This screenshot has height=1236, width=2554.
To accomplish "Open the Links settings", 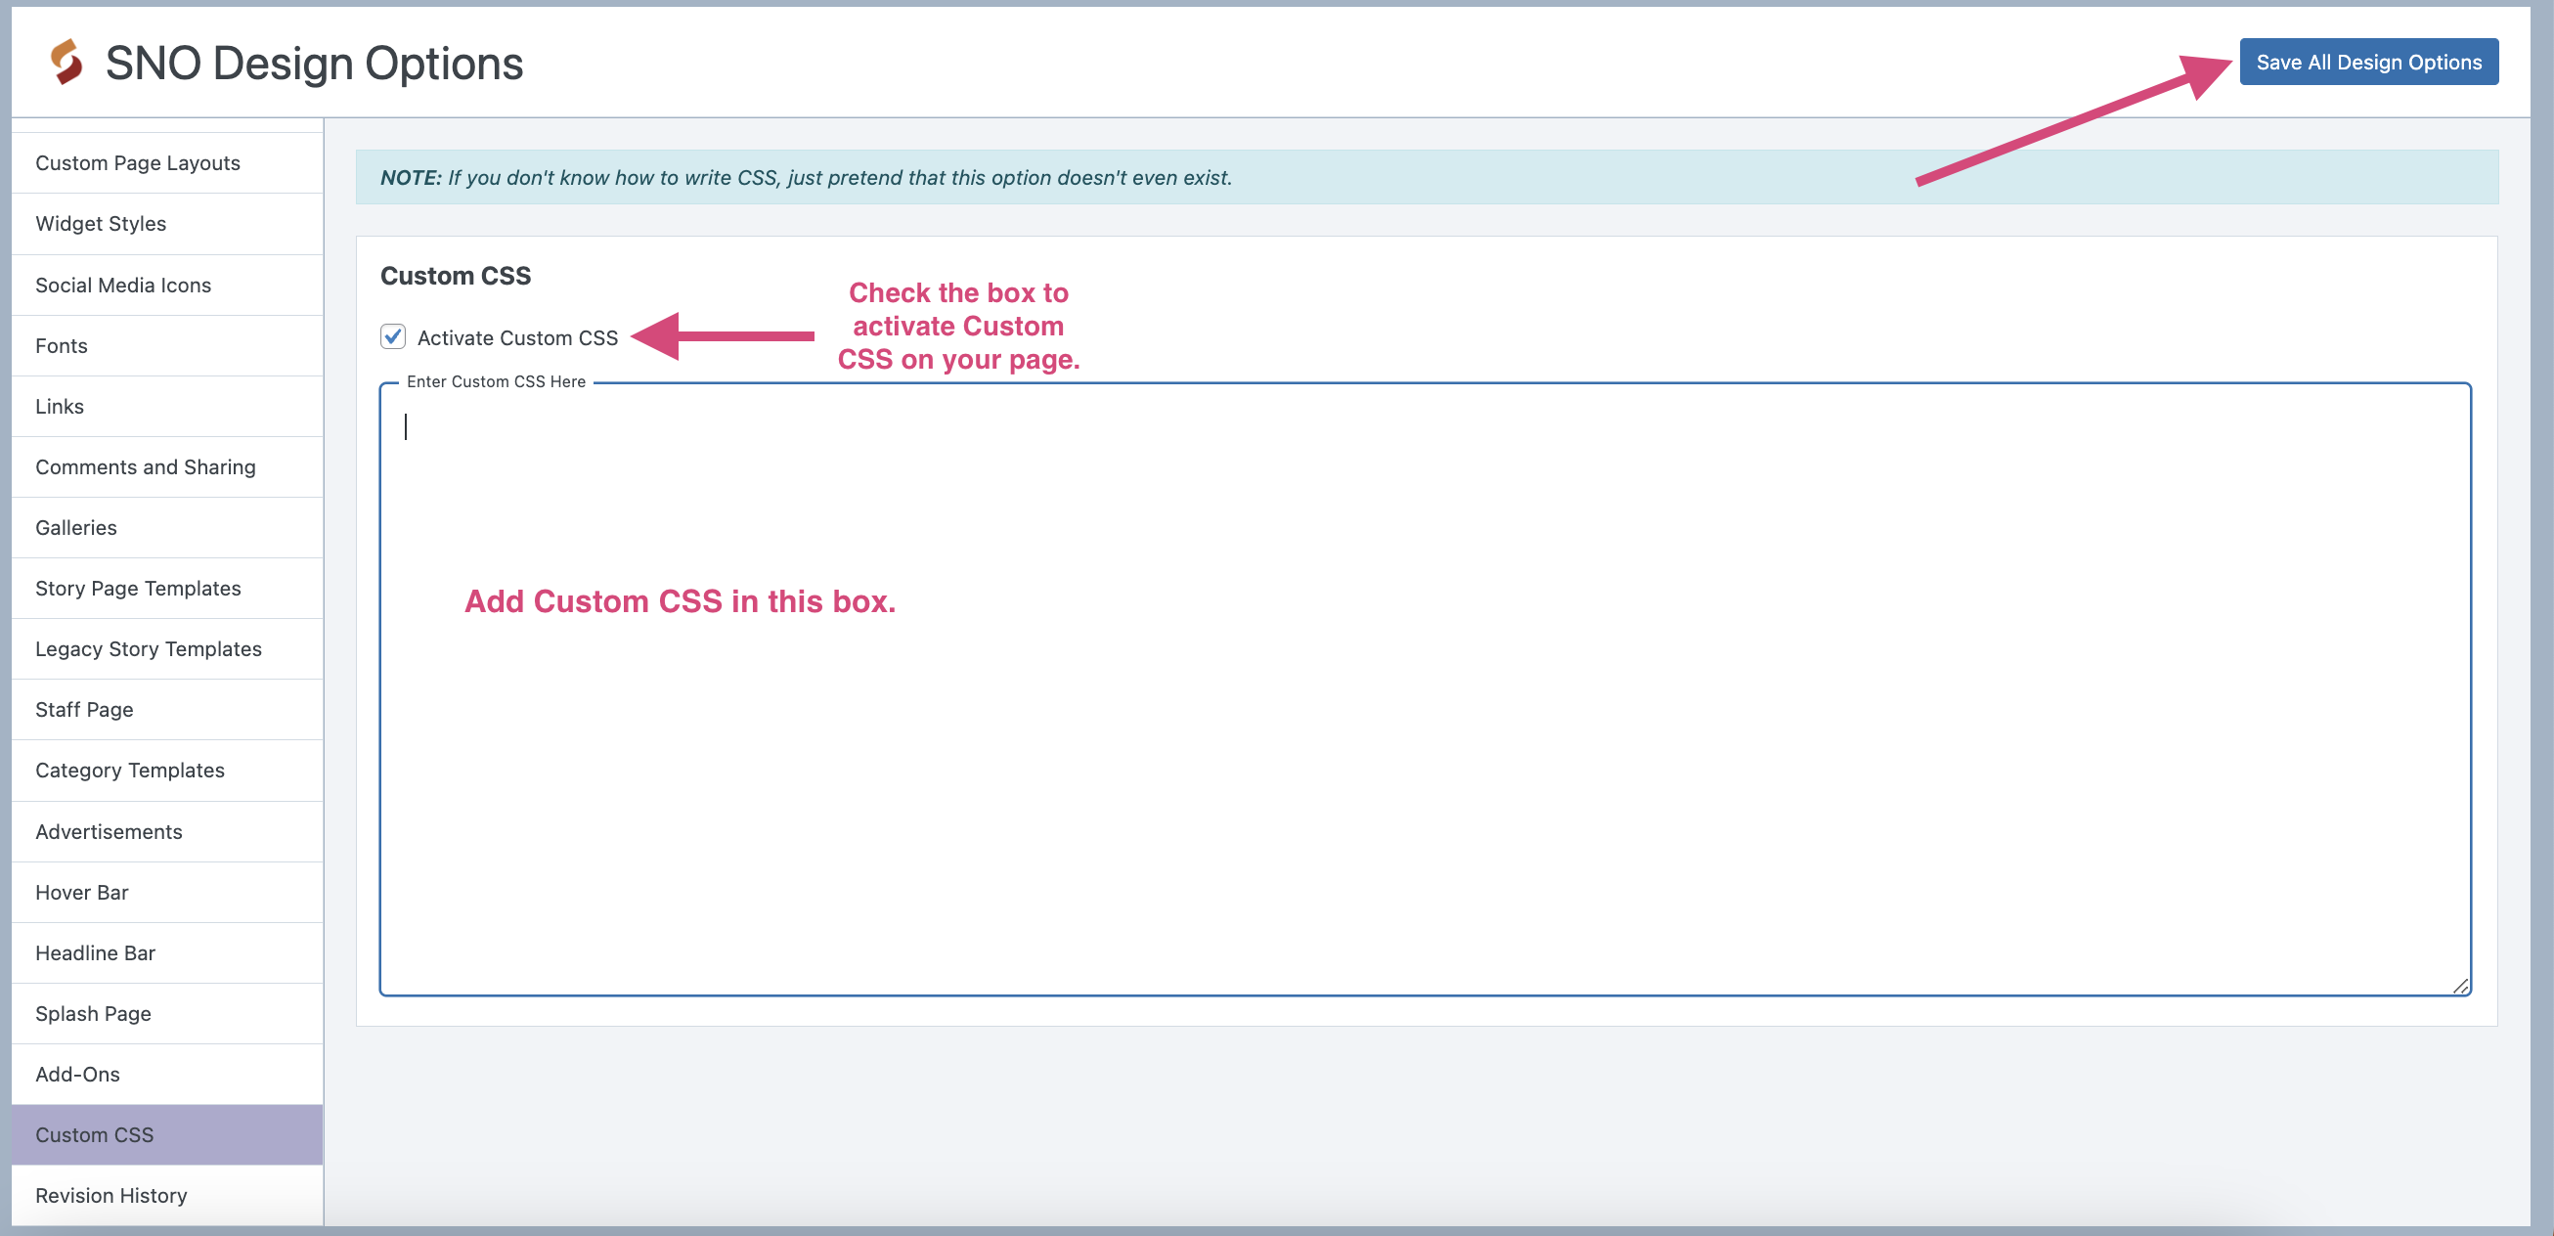I will pos(167,407).
